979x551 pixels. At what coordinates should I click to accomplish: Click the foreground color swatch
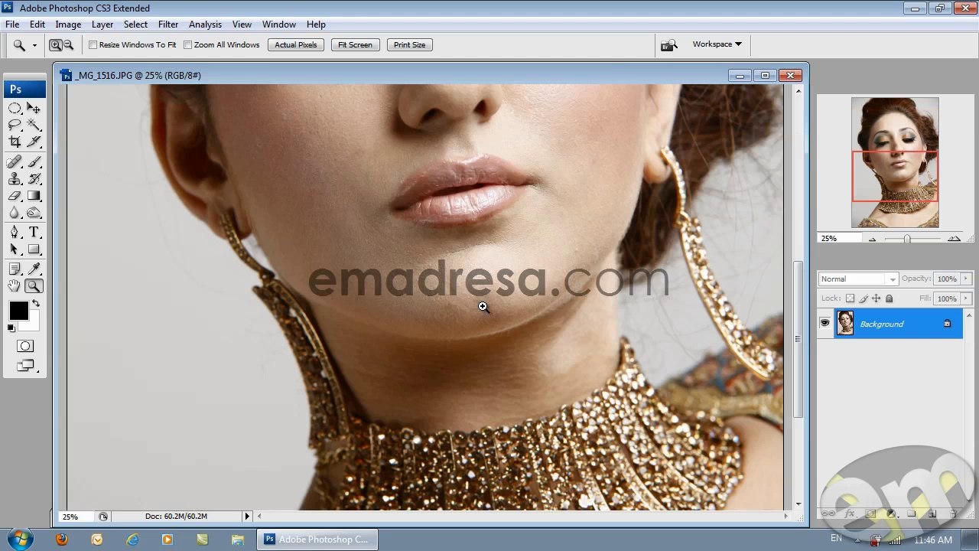18,311
